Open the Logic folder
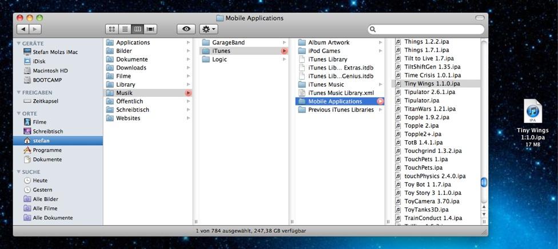 tap(244, 59)
